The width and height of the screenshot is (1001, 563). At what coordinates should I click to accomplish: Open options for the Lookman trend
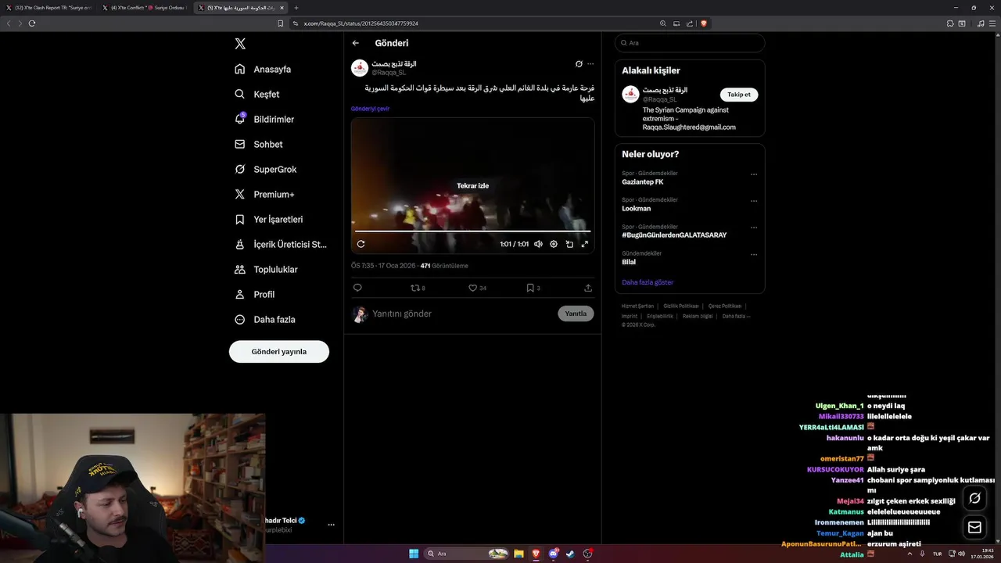[754, 201]
